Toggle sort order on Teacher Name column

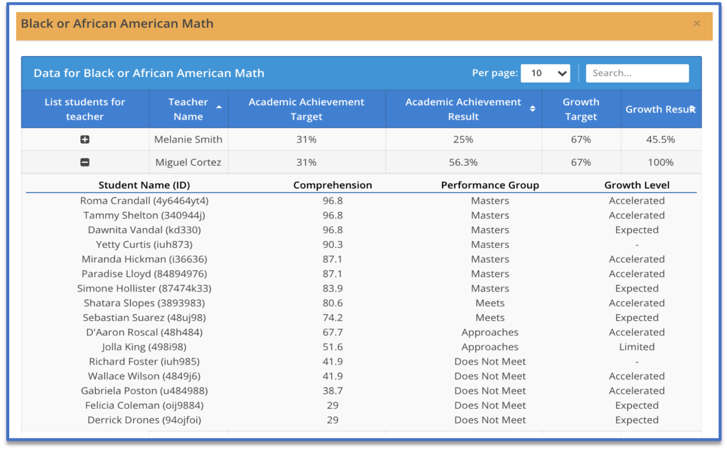pyautogui.click(x=188, y=109)
